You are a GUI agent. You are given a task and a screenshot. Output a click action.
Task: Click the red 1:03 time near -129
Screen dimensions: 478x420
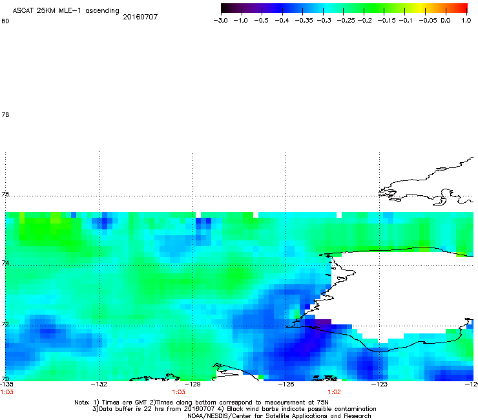point(178,392)
